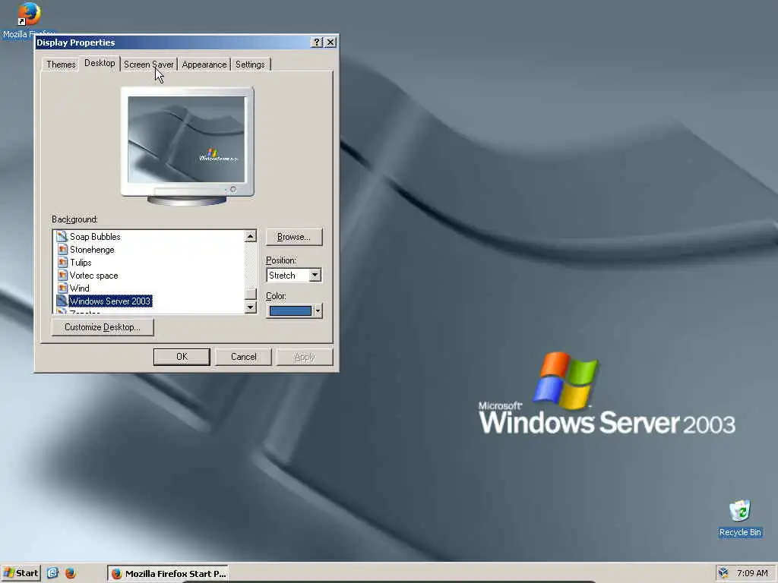Image resolution: width=778 pixels, height=583 pixels.
Task: Click the 7:09 AM clock in the tray
Action: tap(752, 573)
